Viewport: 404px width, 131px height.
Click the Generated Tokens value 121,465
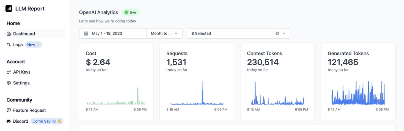pyautogui.click(x=343, y=62)
